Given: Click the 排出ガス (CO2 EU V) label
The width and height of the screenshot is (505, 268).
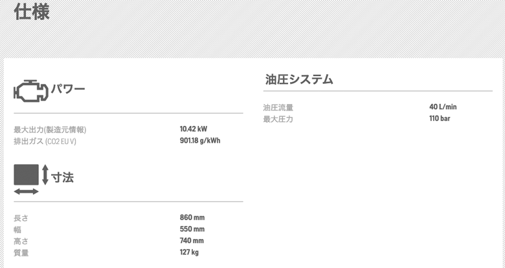Looking at the screenshot, I should [45, 141].
